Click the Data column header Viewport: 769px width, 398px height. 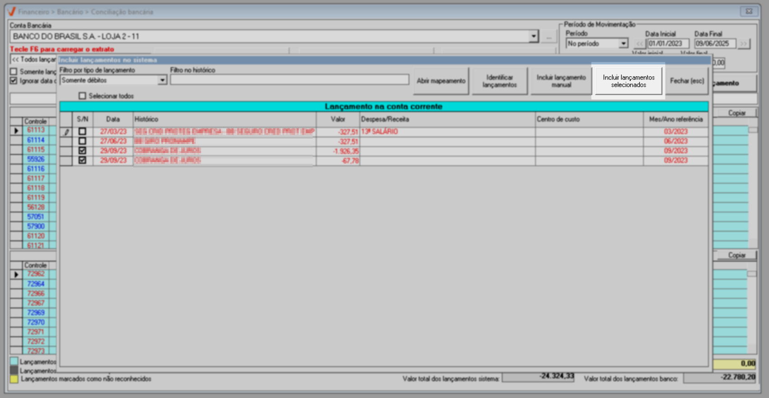click(113, 119)
